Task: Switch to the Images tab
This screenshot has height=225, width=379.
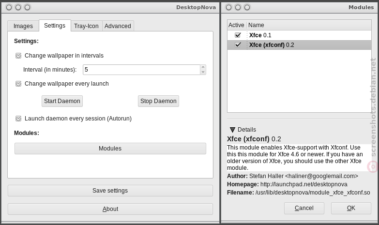Action: coord(23,26)
